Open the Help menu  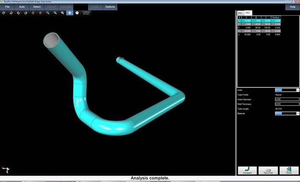point(292,7)
